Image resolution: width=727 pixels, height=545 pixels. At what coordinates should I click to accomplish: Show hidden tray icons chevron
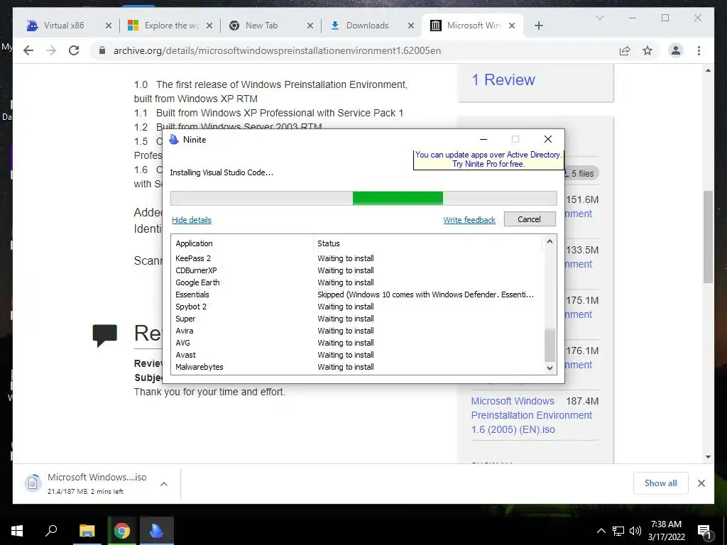(601, 531)
